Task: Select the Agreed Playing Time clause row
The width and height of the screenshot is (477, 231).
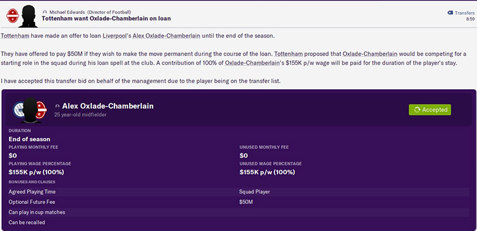Action: pyautogui.click(x=239, y=192)
